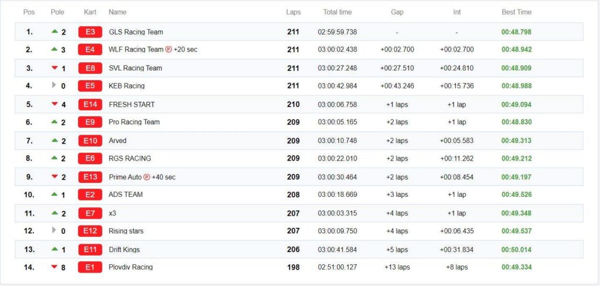Click the gray arrow for KEB Racing
Image resolution: width=600 pixels, height=286 pixels.
54,85
